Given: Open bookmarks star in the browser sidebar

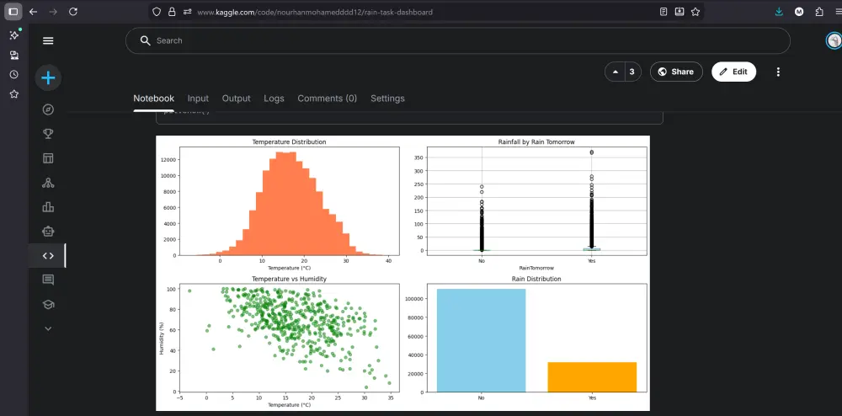Looking at the screenshot, I should pos(14,94).
